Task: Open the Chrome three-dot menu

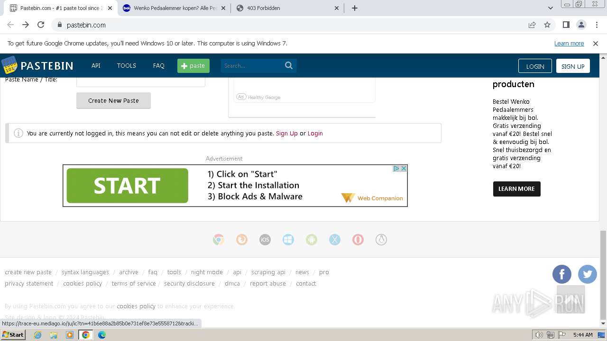Action: (597, 25)
